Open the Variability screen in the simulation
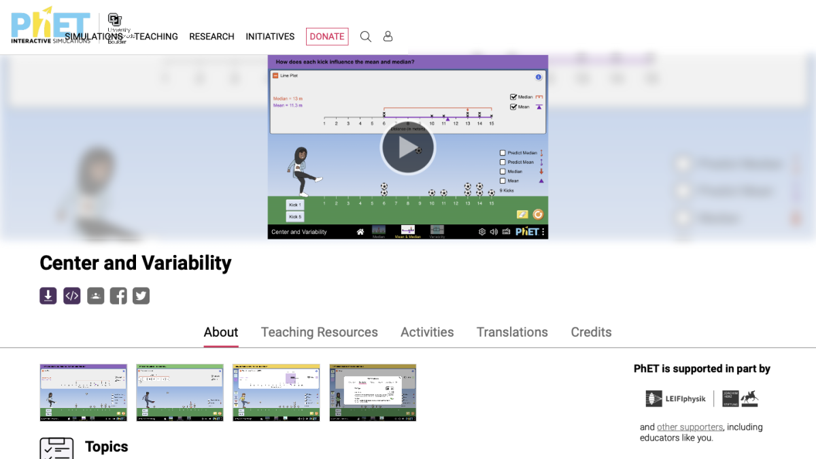This screenshot has width=816, height=459. pyautogui.click(x=437, y=231)
